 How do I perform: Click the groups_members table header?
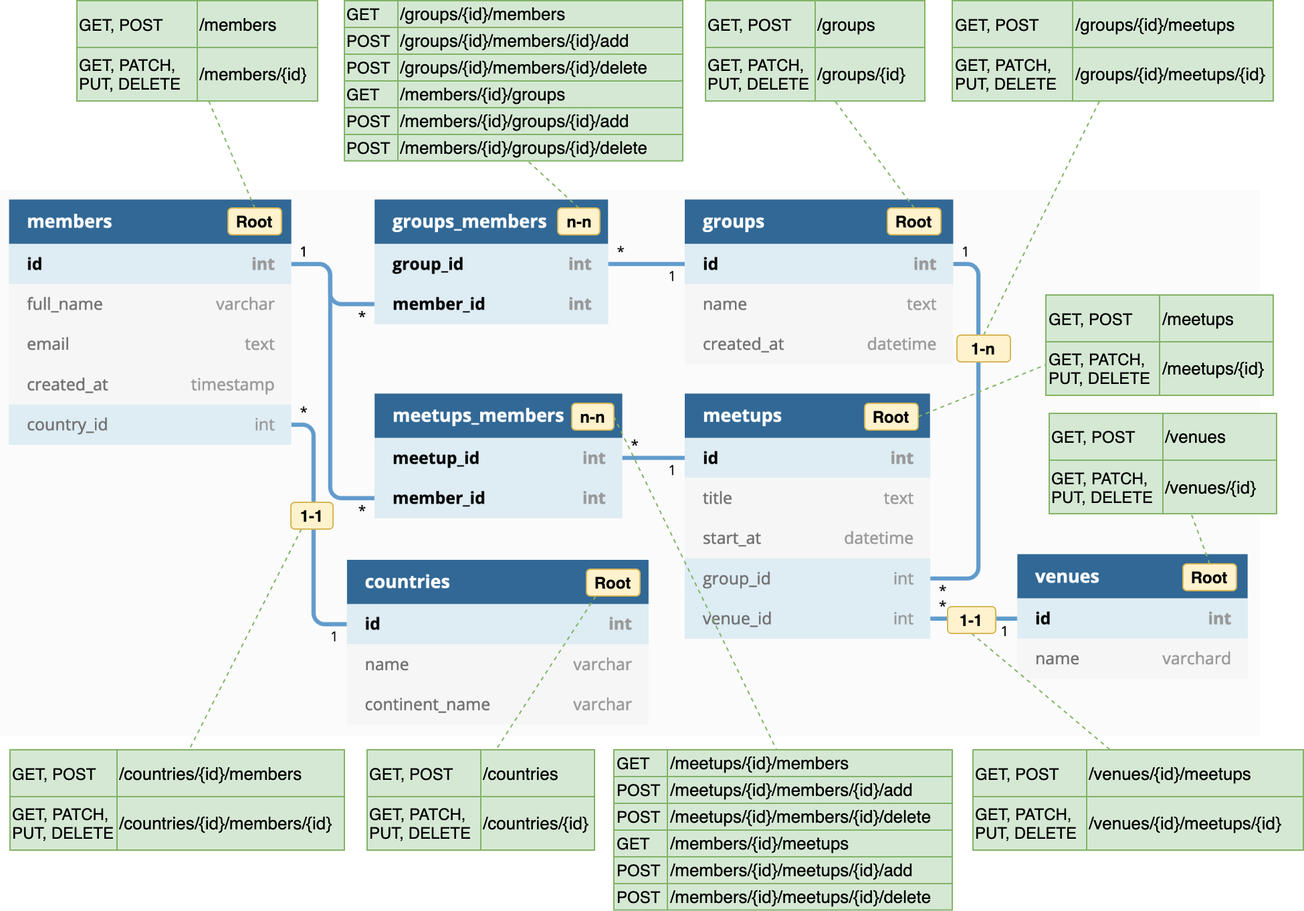(468, 222)
